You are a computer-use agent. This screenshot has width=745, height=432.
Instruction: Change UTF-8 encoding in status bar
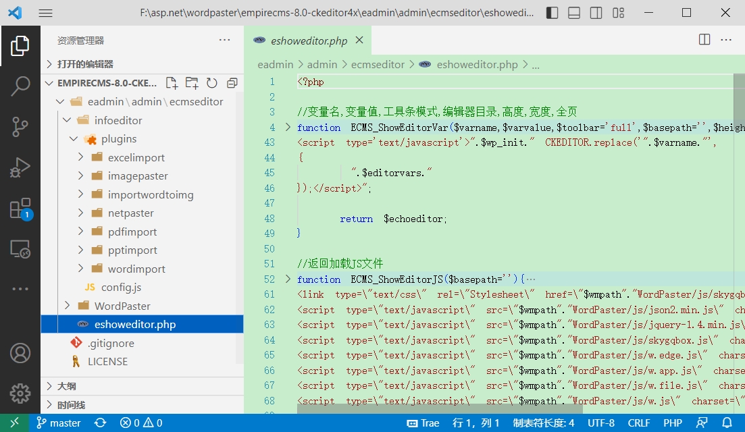tap(601, 423)
